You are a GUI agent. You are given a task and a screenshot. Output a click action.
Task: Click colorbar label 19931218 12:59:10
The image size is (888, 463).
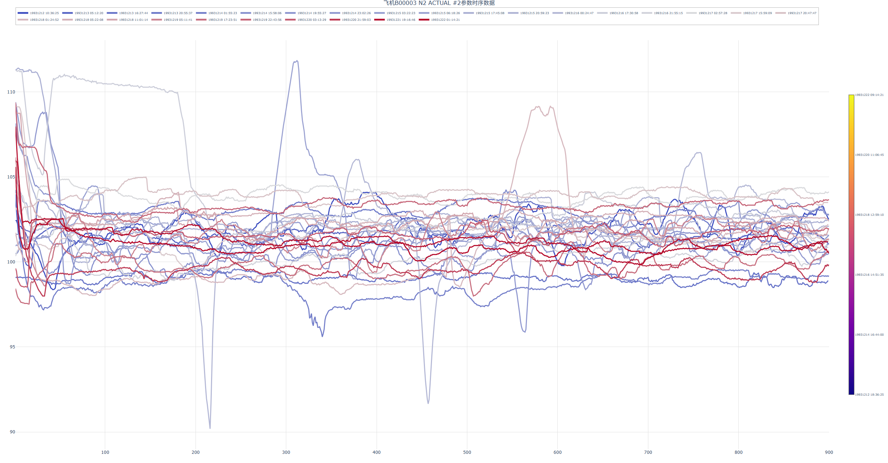click(869, 215)
